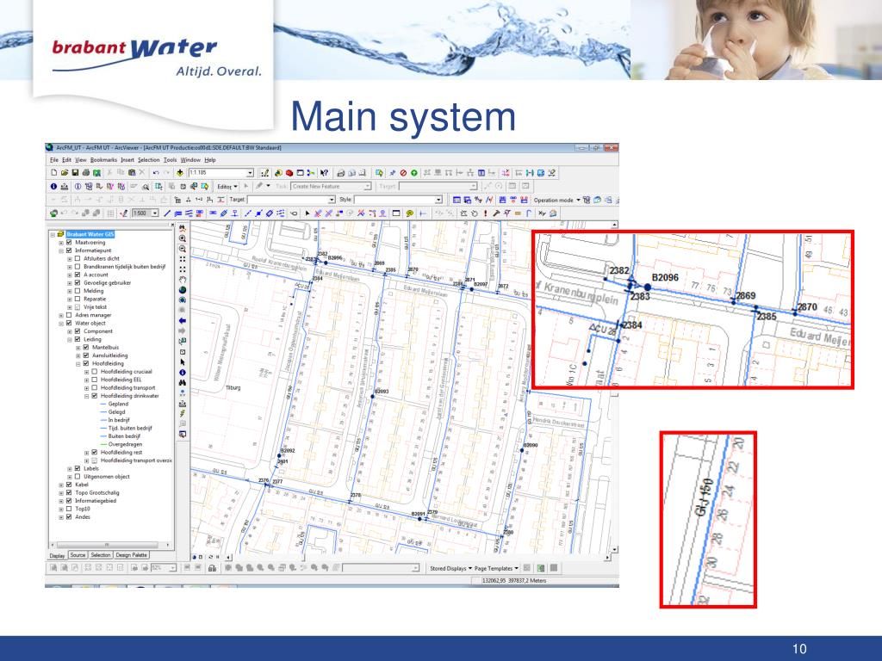Open the Tools menu
This screenshot has height=661, width=882.
[170, 159]
